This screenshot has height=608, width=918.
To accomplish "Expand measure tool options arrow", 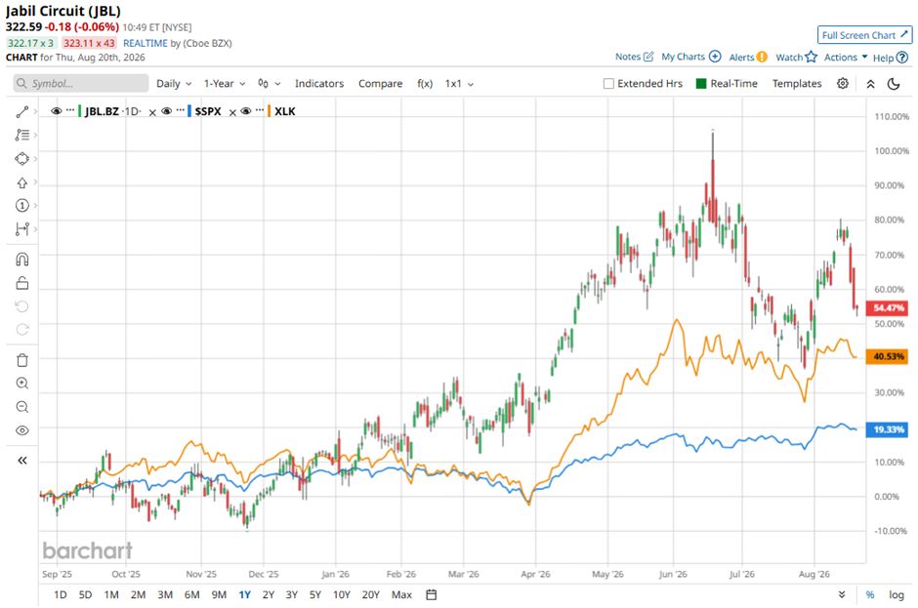I will point(35,228).
